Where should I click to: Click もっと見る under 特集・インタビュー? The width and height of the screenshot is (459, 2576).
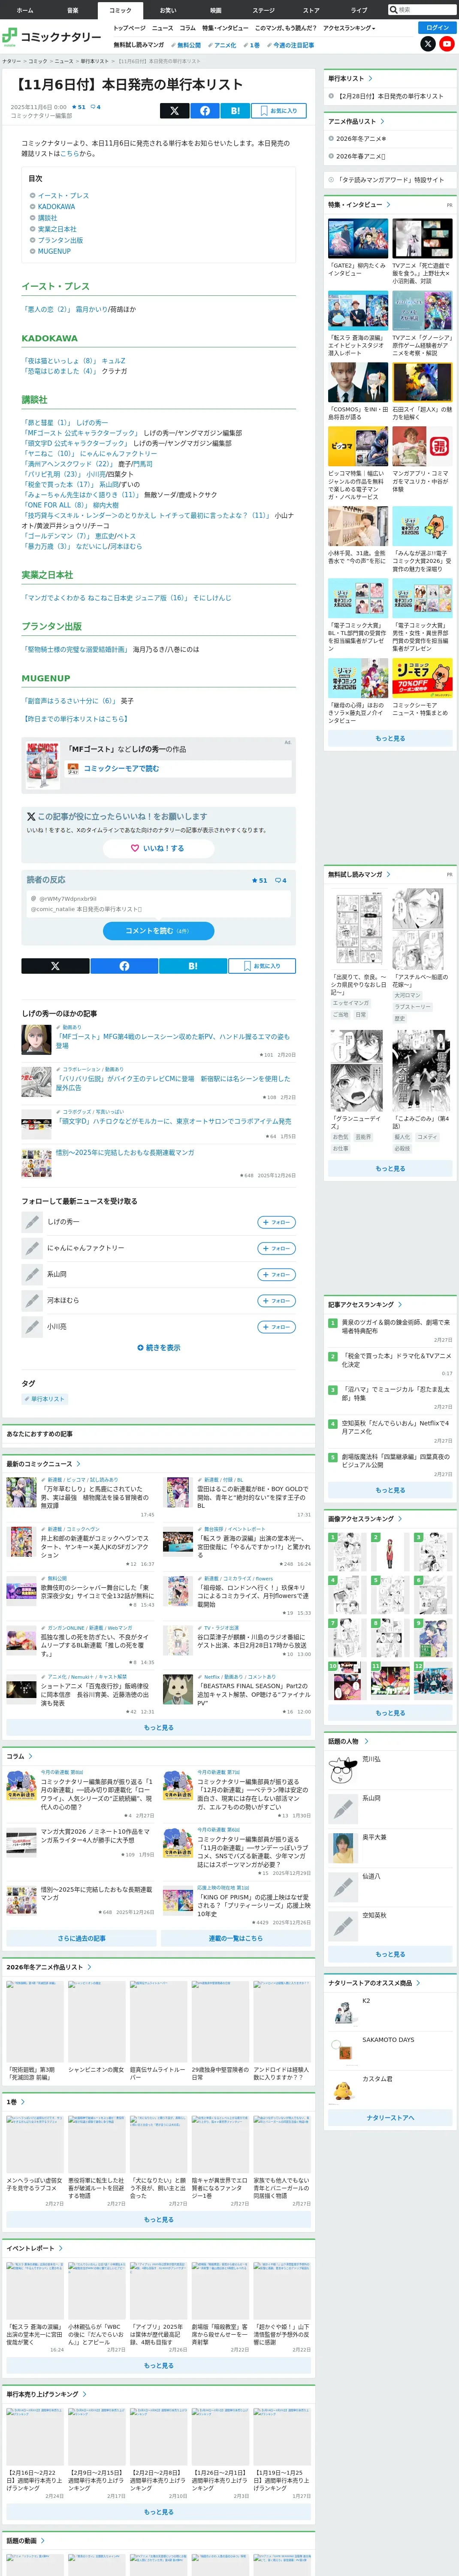pyautogui.click(x=390, y=739)
